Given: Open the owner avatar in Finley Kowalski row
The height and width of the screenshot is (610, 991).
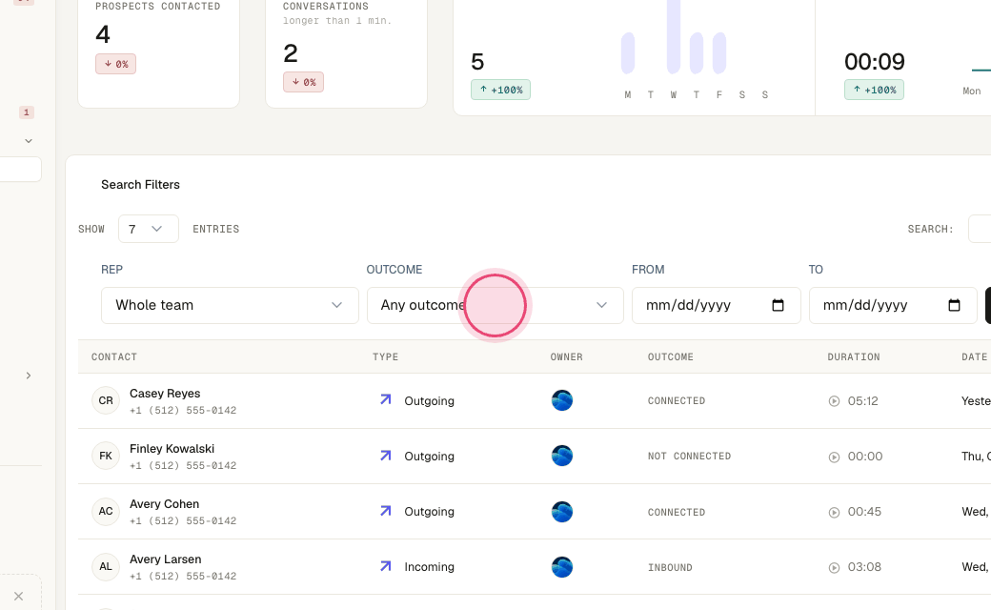Looking at the screenshot, I should point(562,456).
